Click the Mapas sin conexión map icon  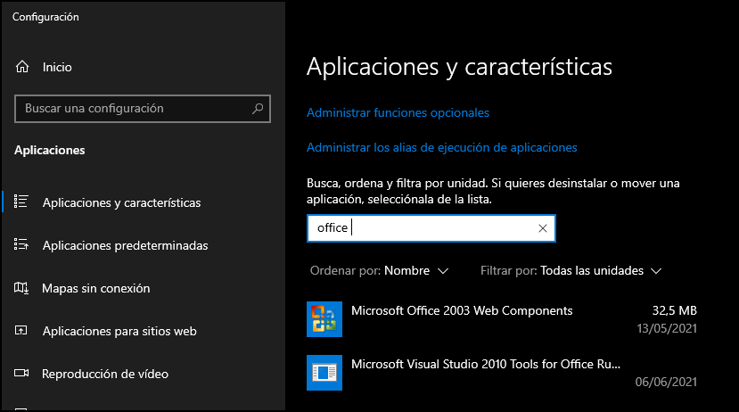point(21,287)
